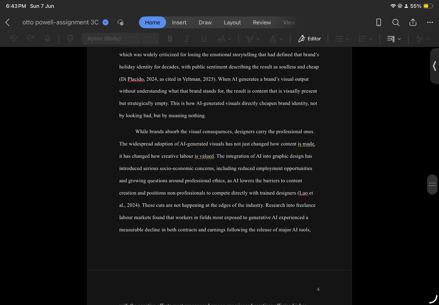This screenshot has height=305, width=439.
Task: Tap the flagged phrase "is valued"
Action: [204, 156]
